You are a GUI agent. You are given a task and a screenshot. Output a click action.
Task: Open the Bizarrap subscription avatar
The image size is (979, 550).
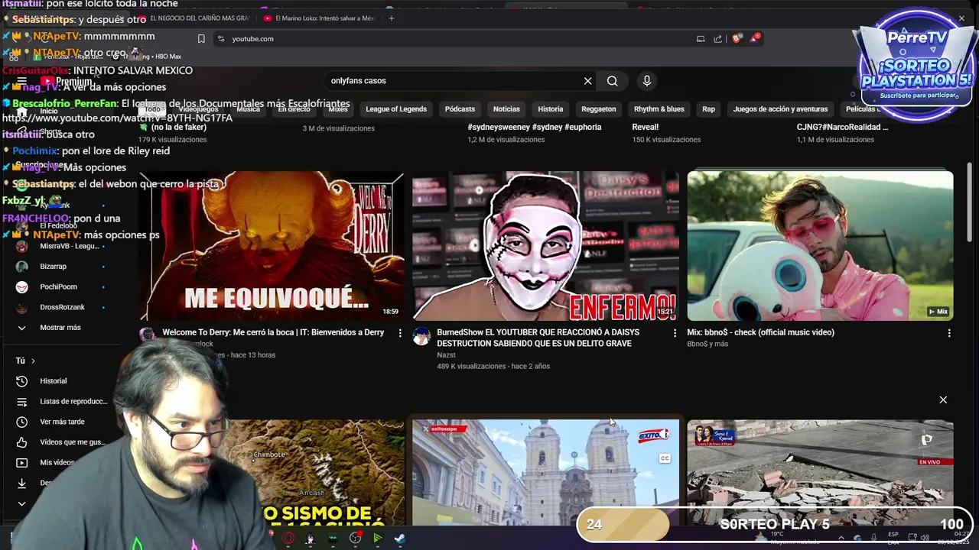22,267
